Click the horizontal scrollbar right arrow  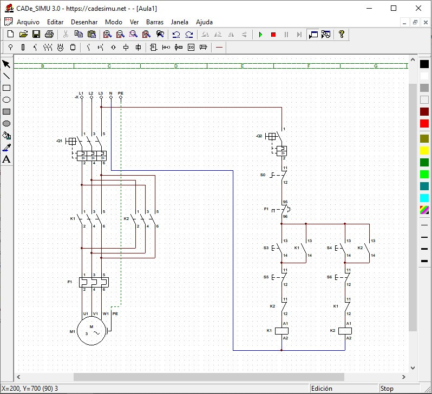404,377
